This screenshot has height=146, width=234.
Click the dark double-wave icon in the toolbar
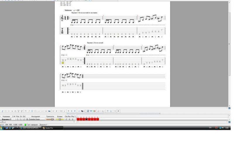click(x=49, y=111)
